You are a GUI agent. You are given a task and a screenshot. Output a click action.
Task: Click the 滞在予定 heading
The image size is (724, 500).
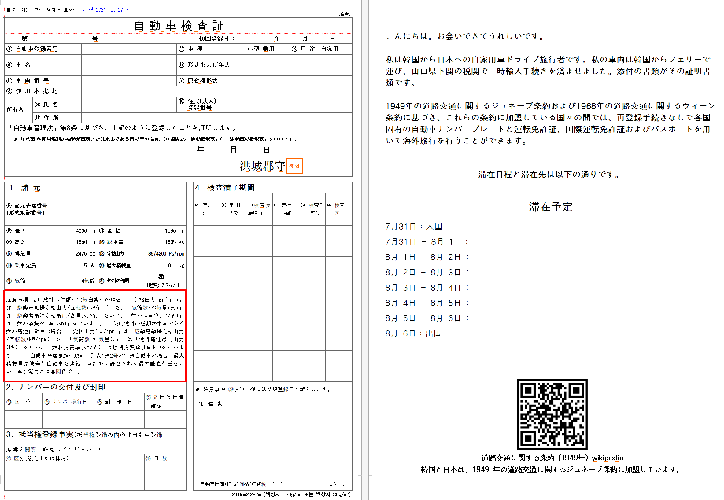[550, 207]
